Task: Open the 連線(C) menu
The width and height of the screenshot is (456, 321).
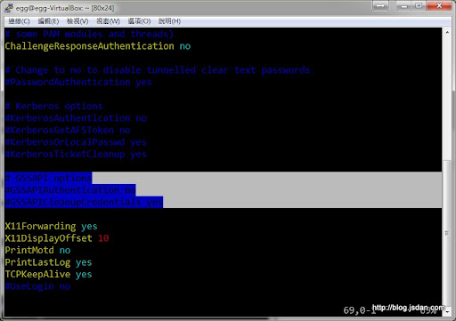Action: pyautogui.click(x=19, y=21)
